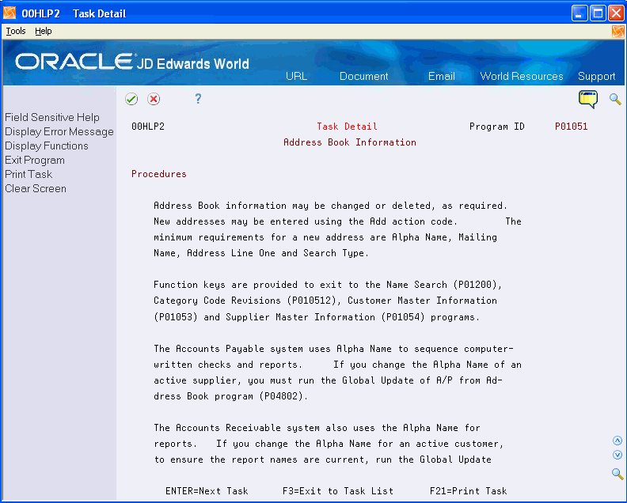Click F21=Print Task text
Image resolution: width=627 pixels, height=503 pixels.
coord(468,490)
